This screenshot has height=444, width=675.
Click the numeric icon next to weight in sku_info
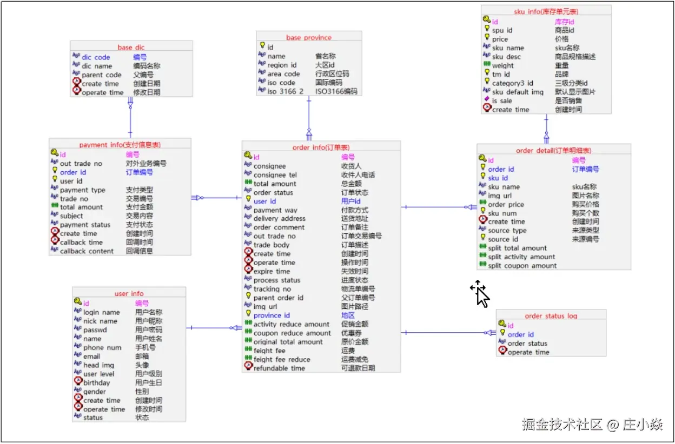(487, 65)
